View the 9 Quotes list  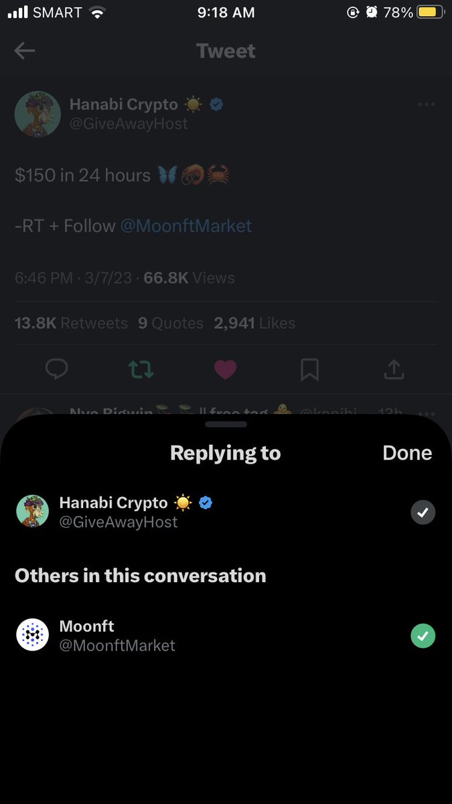(x=171, y=323)
